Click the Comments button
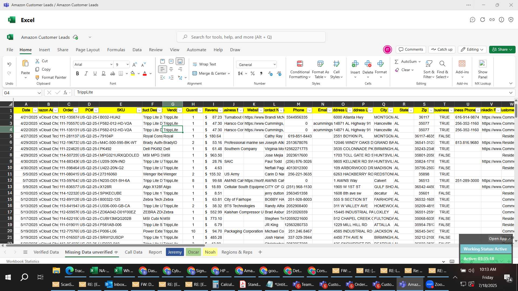The image size is (518, 291). pyautogui.click(x=411, y=50)
